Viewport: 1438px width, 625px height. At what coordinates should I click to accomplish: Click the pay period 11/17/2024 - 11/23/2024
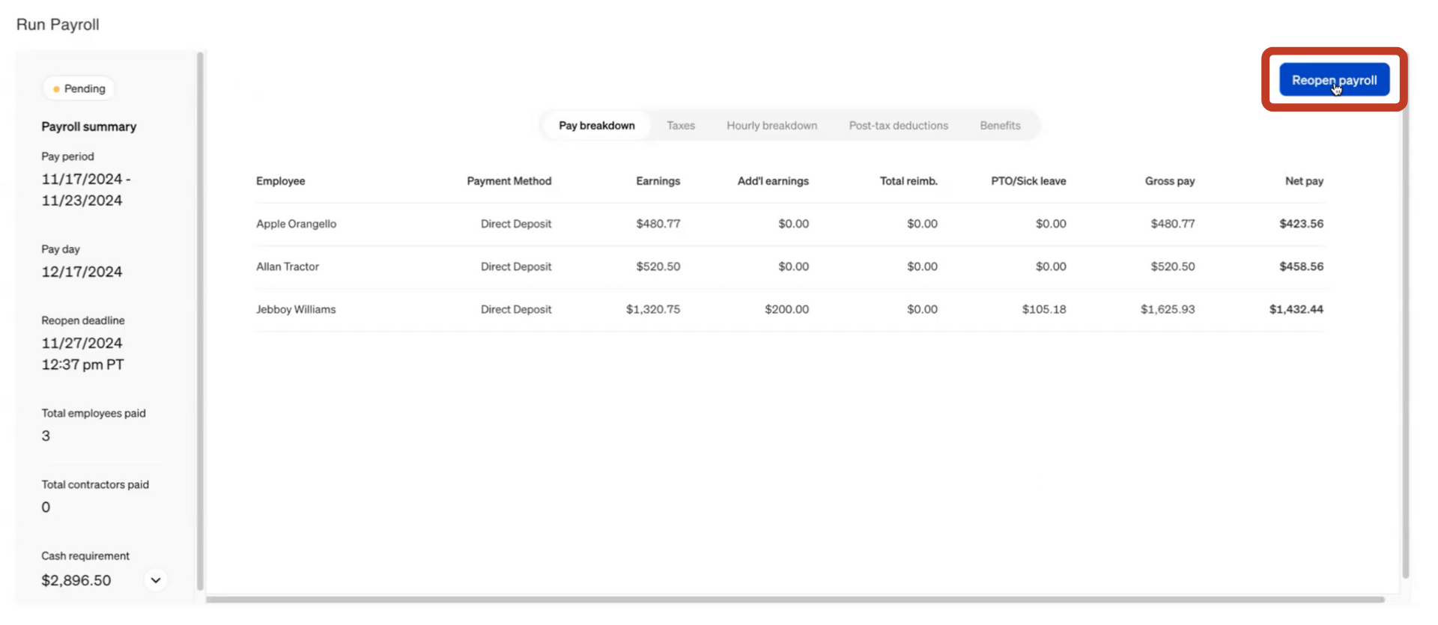click(x=85, y=189)
